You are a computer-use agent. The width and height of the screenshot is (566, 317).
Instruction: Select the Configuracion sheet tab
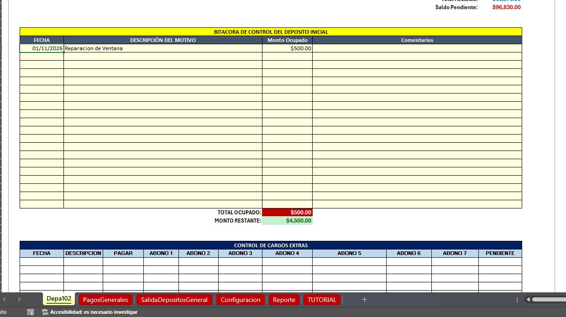[x=241, y=300]
